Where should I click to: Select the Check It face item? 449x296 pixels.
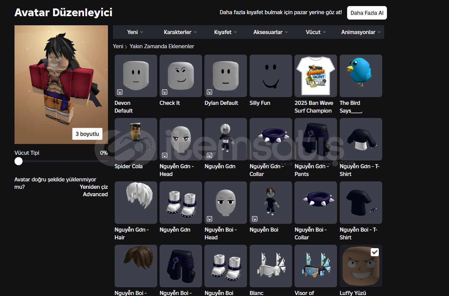181,76
